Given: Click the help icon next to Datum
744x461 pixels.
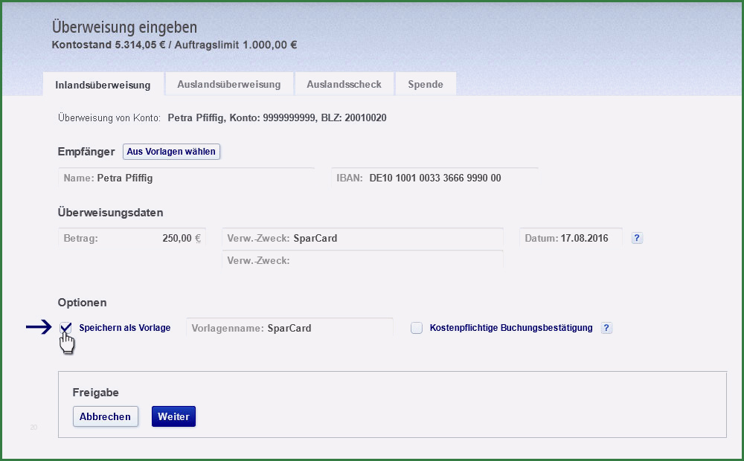Looking at the screenshot, I should pyautogui.click(x=637, y=238).
